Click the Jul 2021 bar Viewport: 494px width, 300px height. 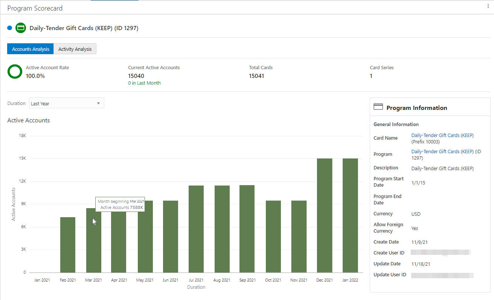[196, 229]
